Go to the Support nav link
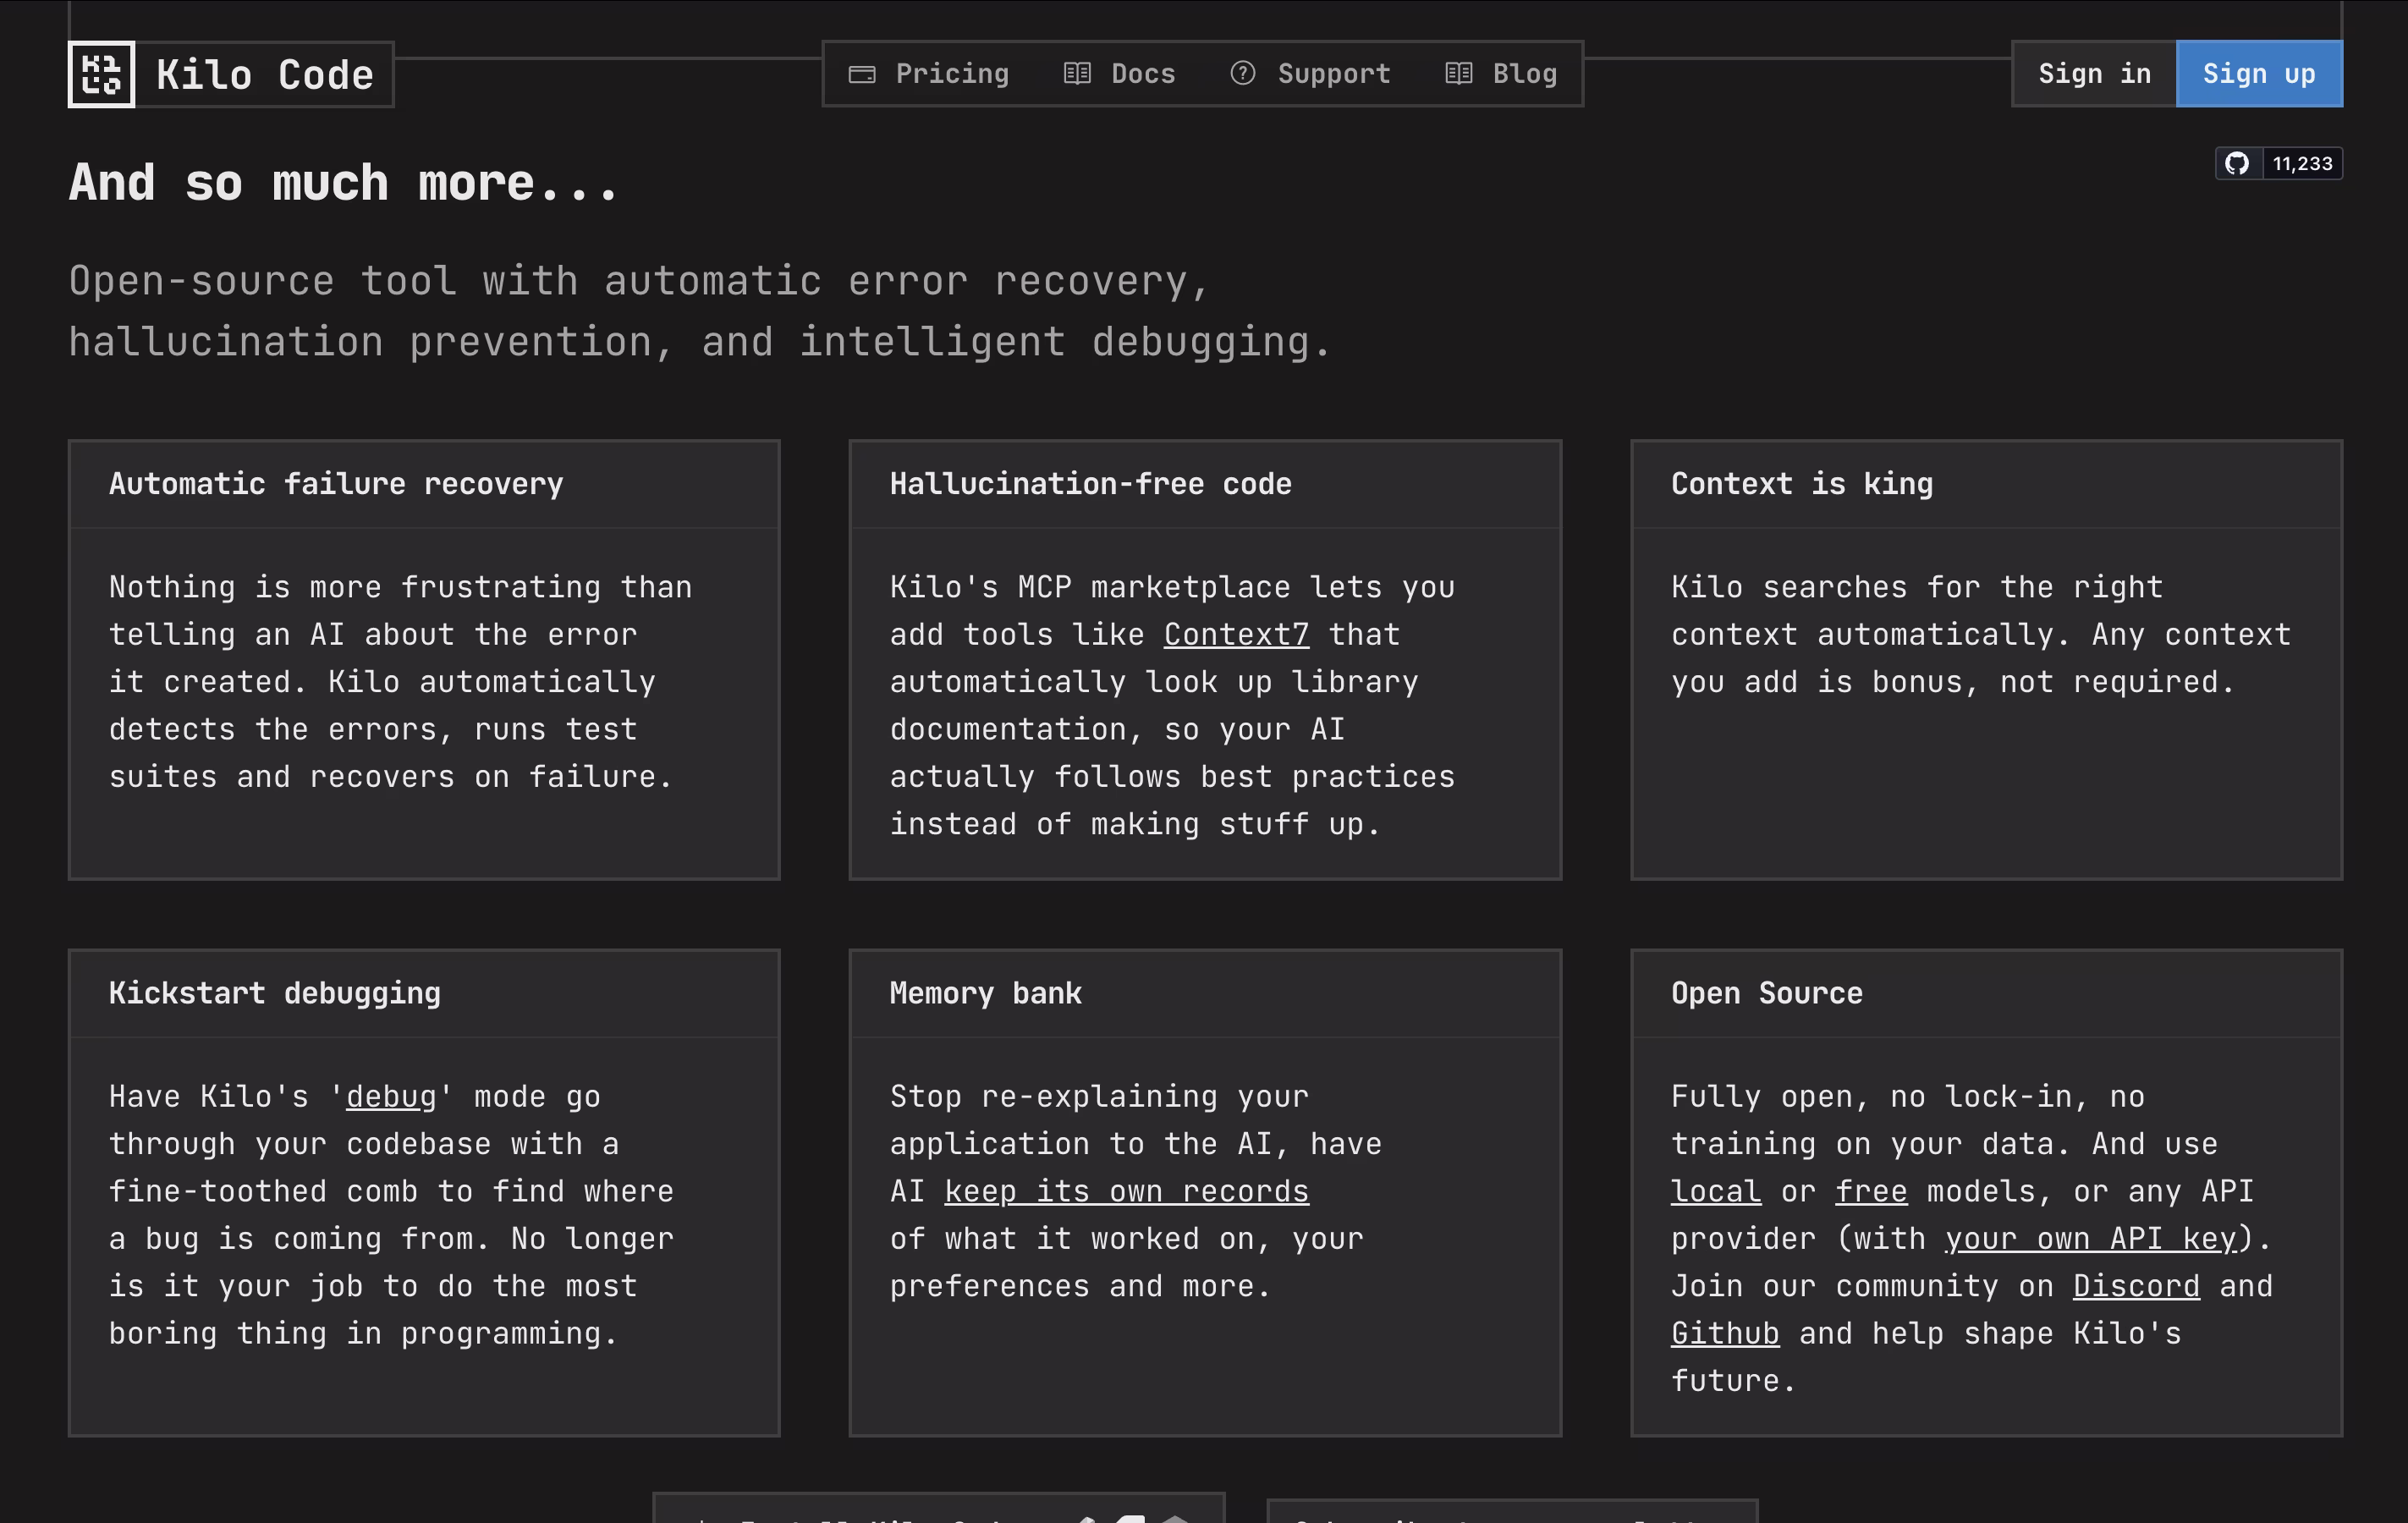Image resolution: width=2408 pixels, height=1523 pixels. pyautogui.click(x=1333, y=74)
